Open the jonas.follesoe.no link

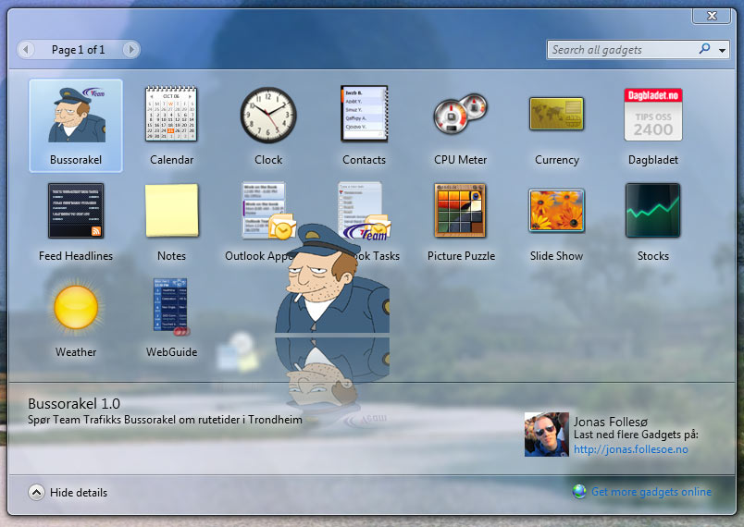(x=630, y=449)
